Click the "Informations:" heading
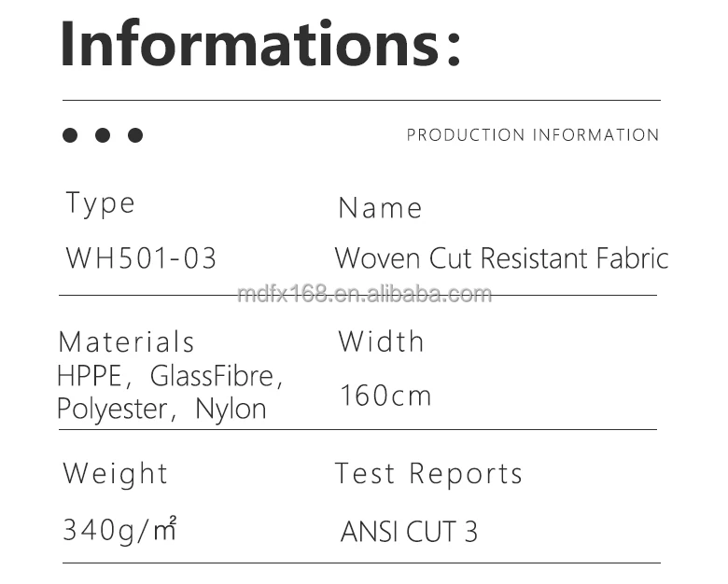Viewport: 728px width, 584px height. click(260, 44)
